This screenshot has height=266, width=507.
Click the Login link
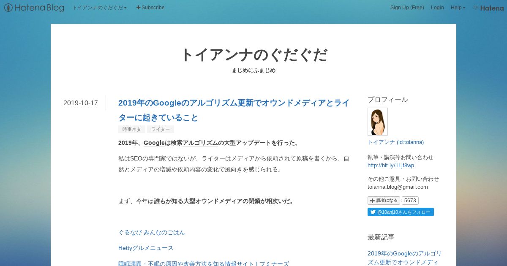[437, 8]
